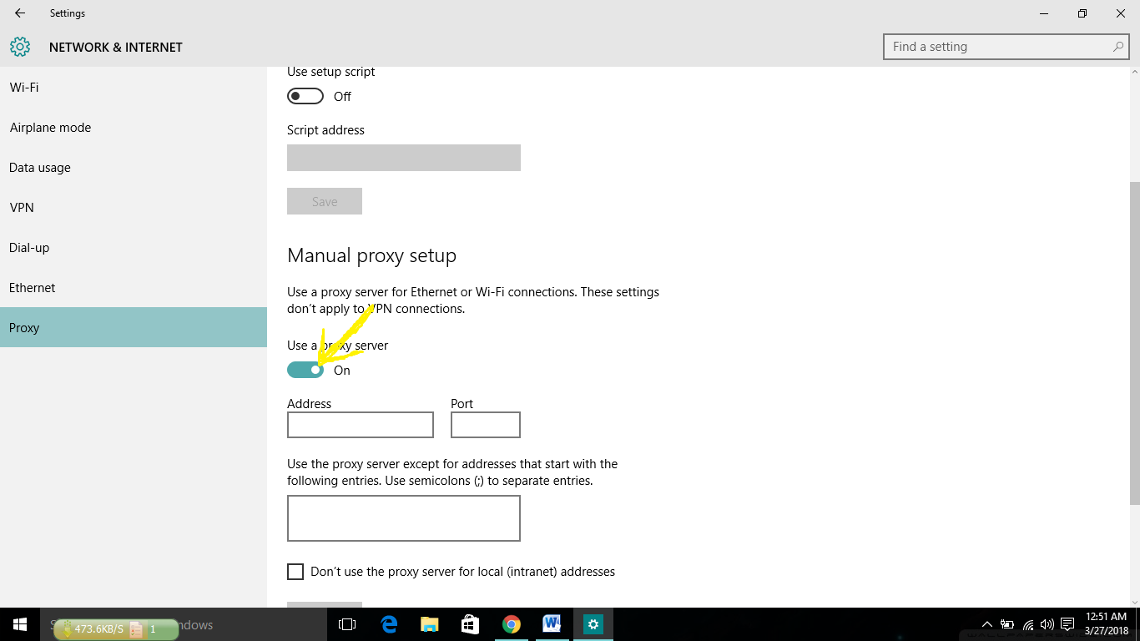
Task: Click the Port input field
Action: 486,425
